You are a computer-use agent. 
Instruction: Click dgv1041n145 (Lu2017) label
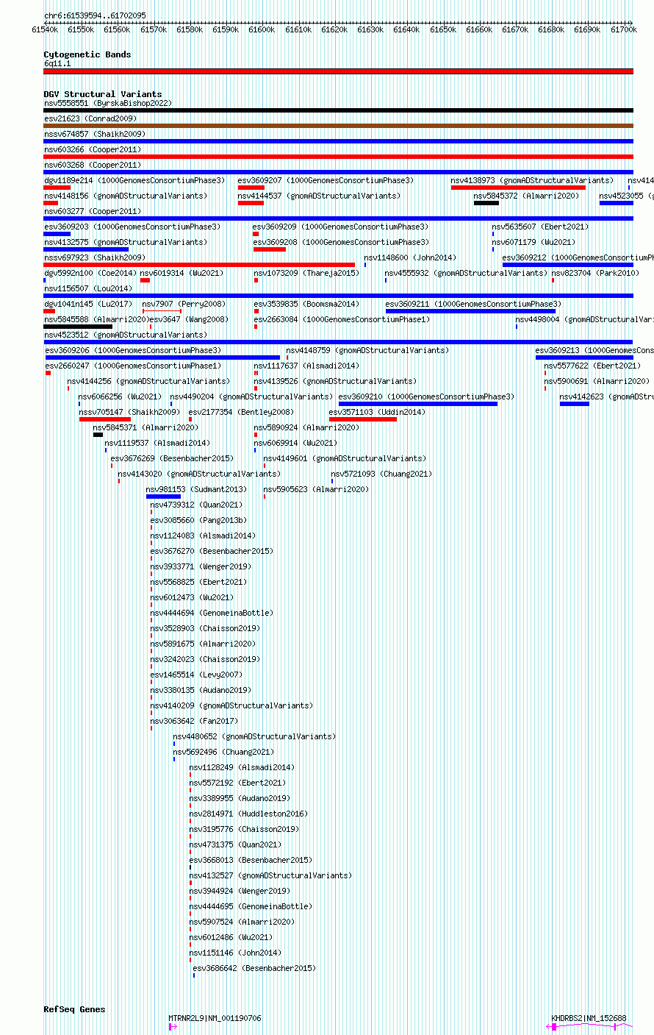pos(88,304)
